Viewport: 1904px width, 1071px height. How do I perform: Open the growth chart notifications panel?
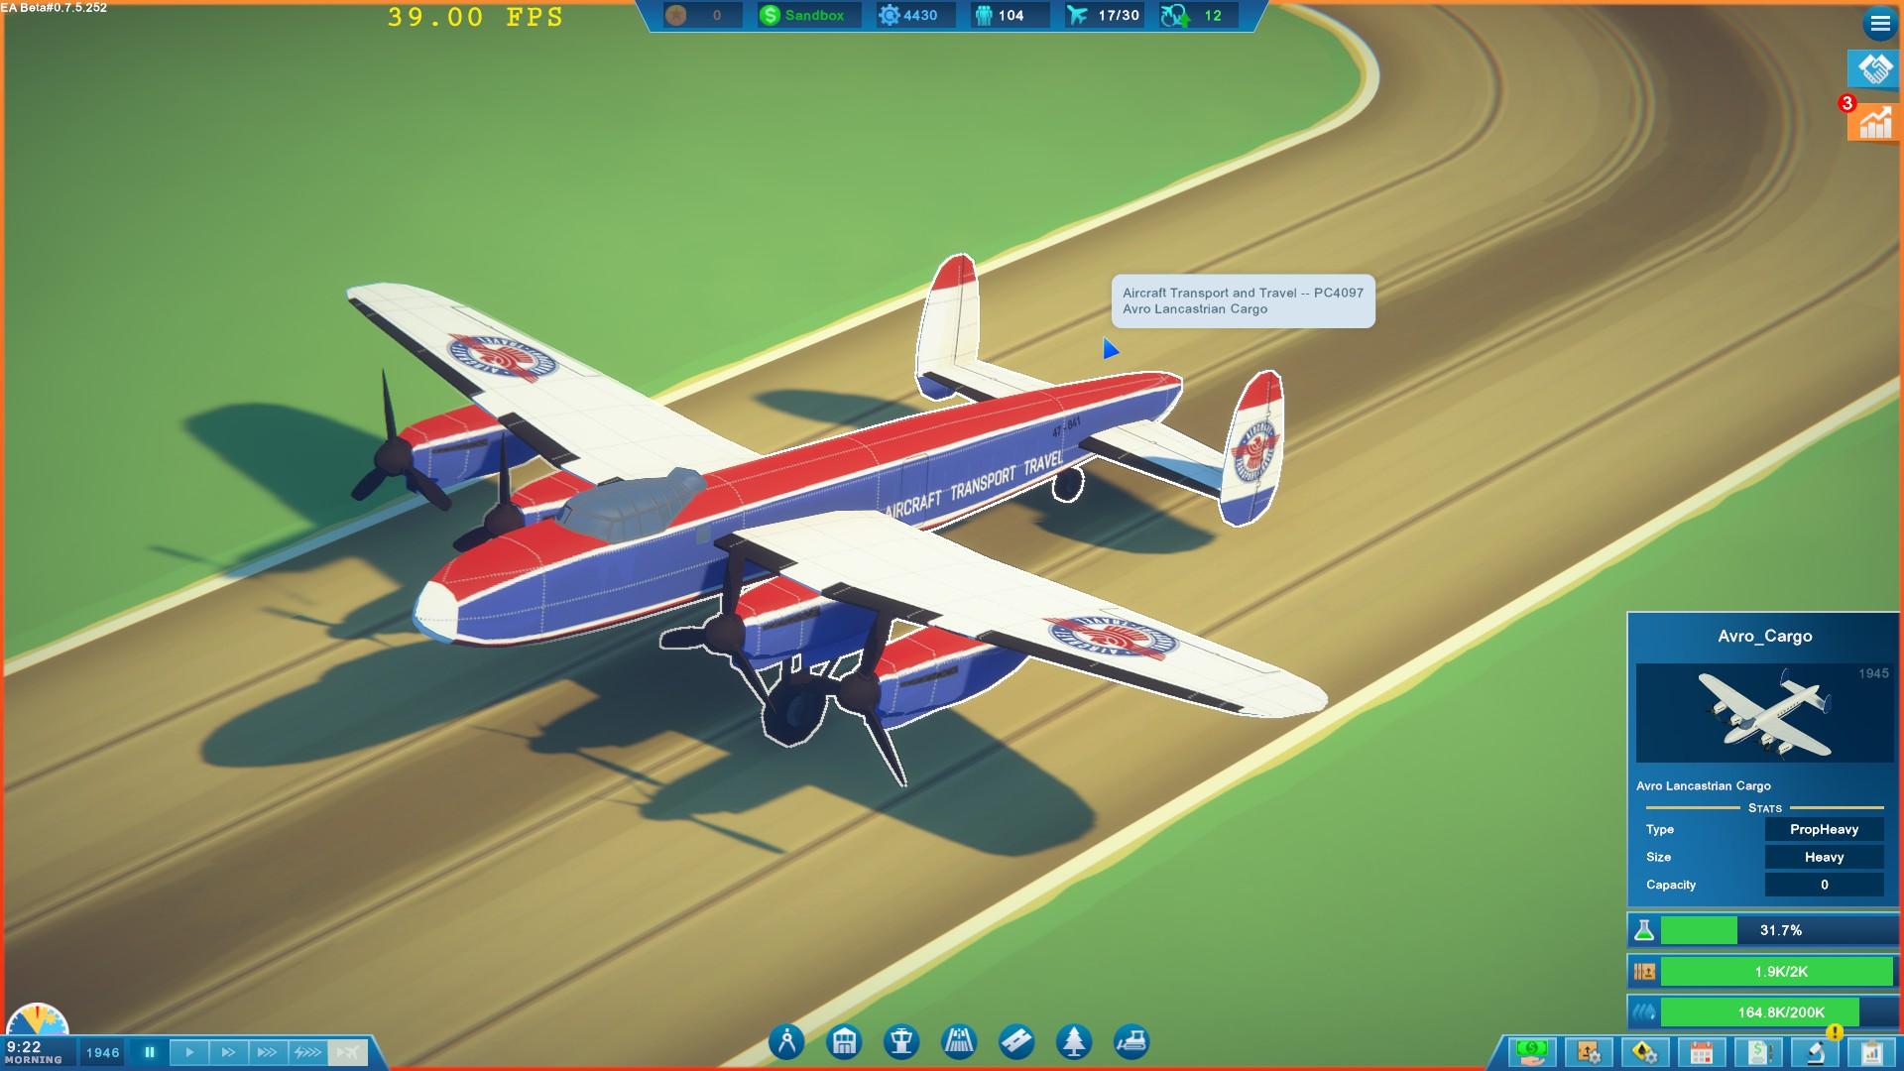(1873, 123)
